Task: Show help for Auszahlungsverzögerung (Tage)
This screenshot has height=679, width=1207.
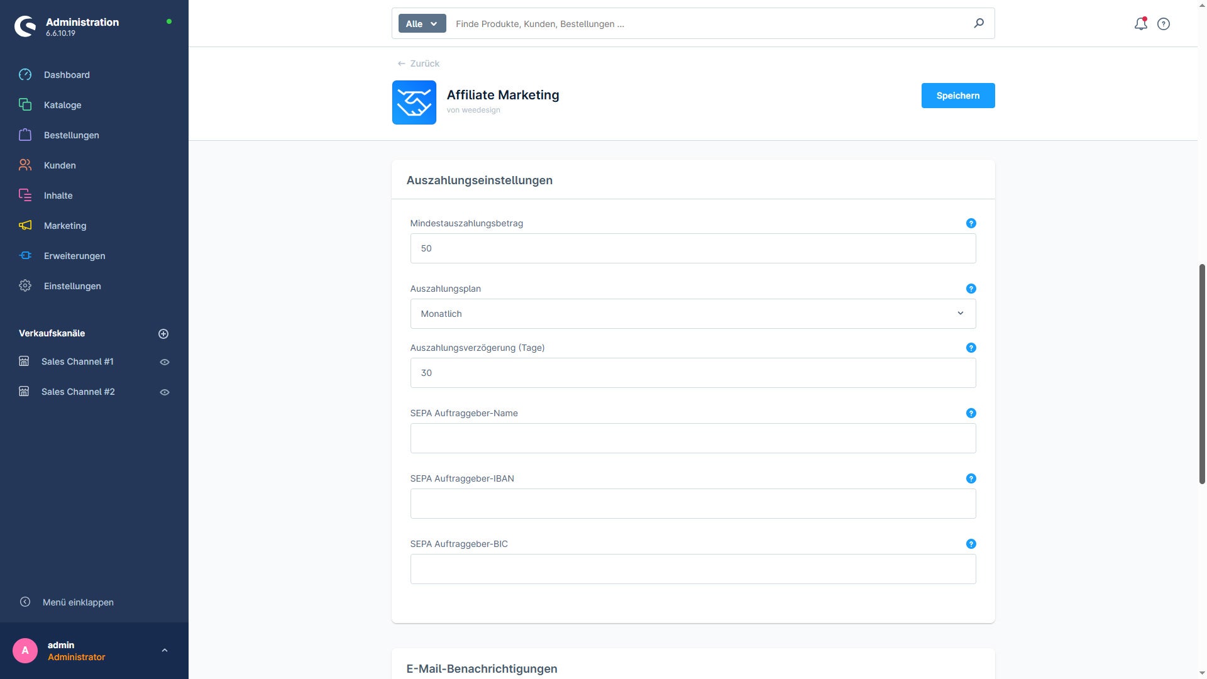Action: 971,348
